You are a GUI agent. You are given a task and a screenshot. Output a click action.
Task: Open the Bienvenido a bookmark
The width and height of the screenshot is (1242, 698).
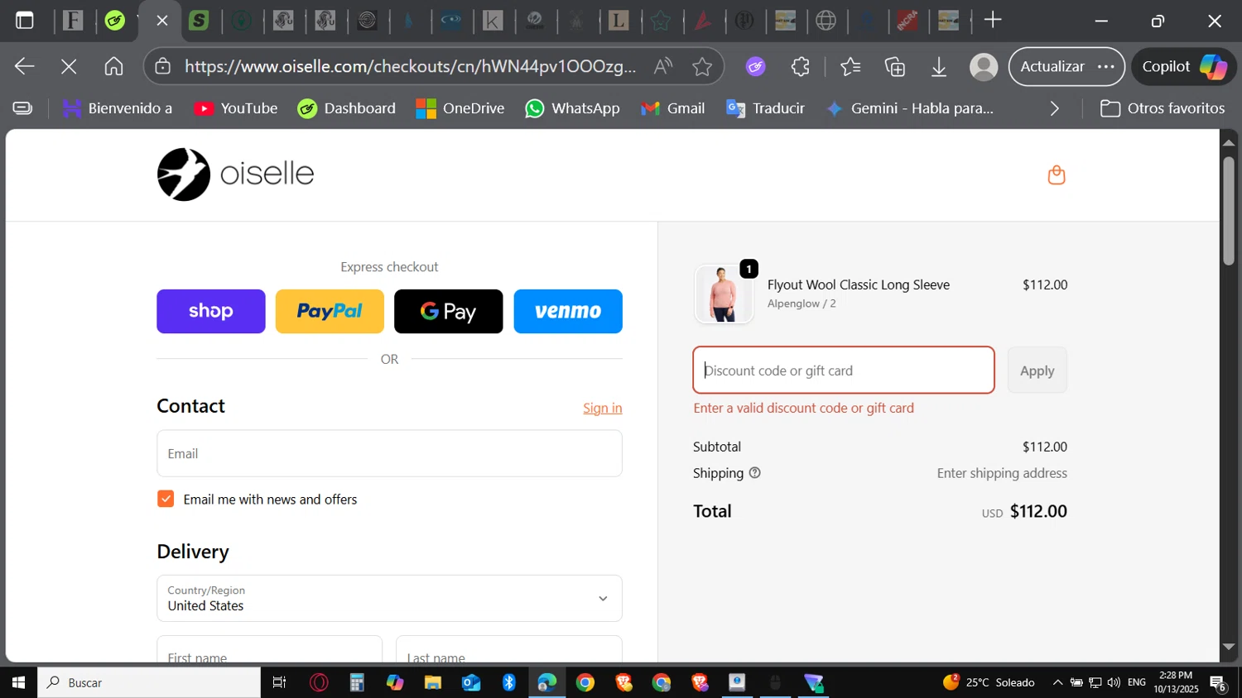[x=117, y=108]
